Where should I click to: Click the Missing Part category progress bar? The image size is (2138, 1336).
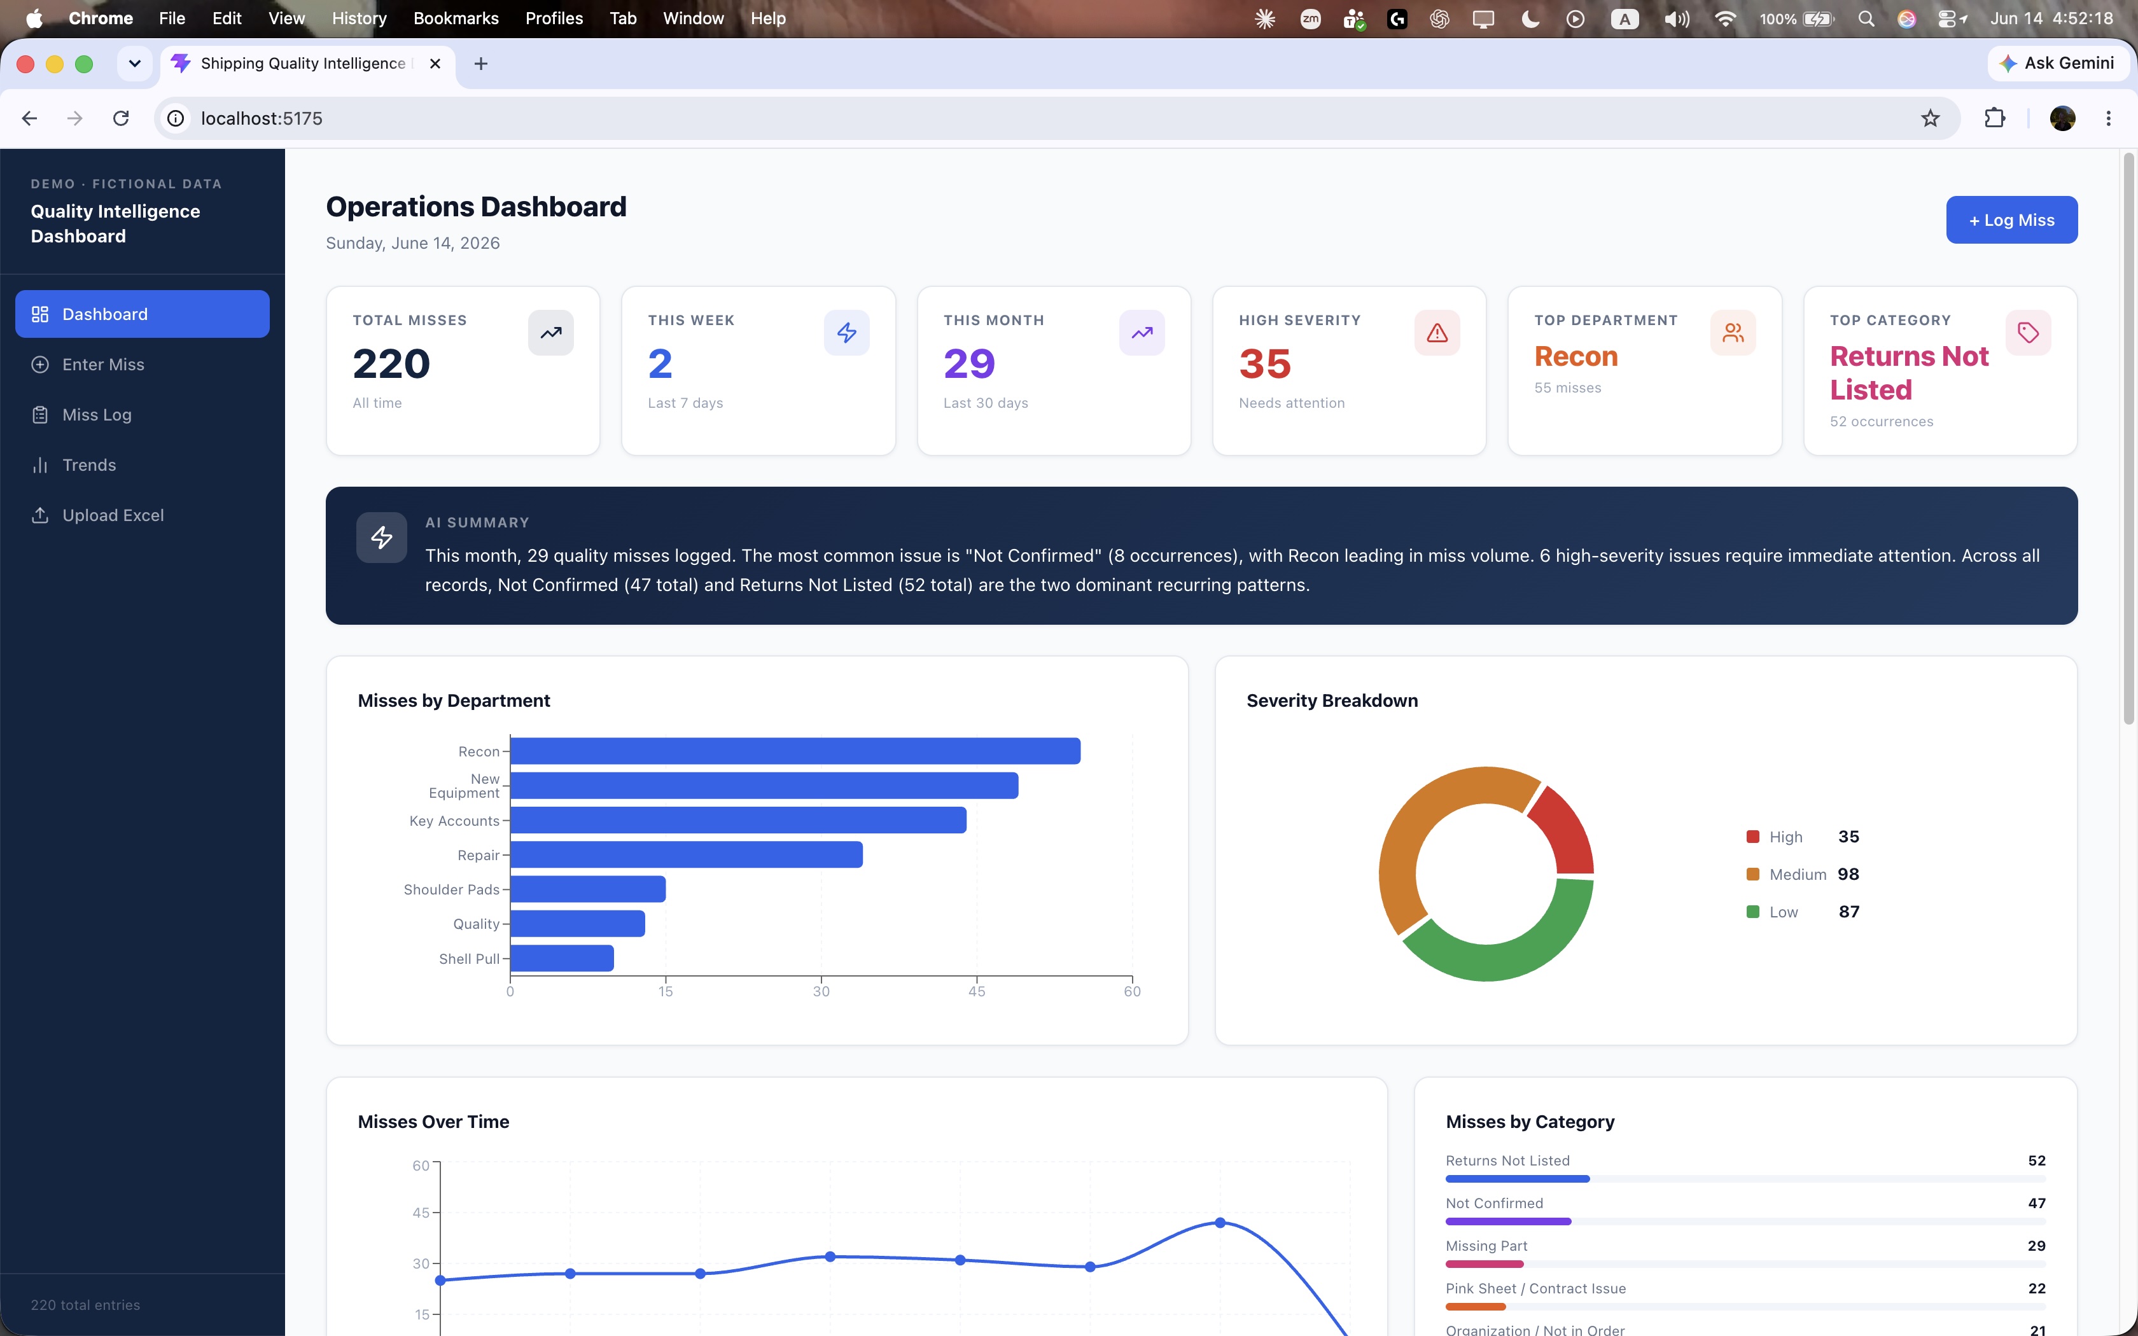pos(1746,1263)
